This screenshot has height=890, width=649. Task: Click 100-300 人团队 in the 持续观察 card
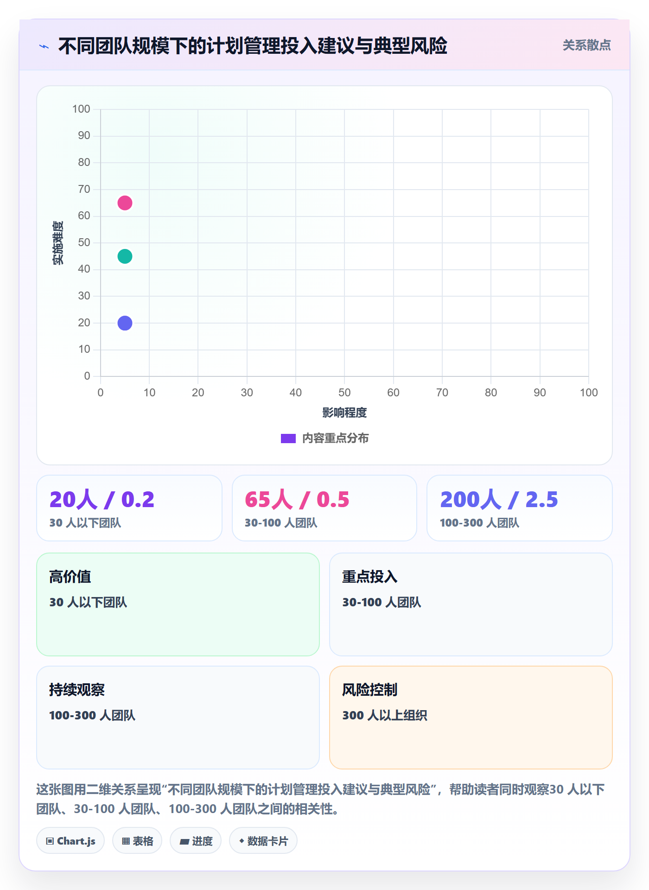click(92, 715)
